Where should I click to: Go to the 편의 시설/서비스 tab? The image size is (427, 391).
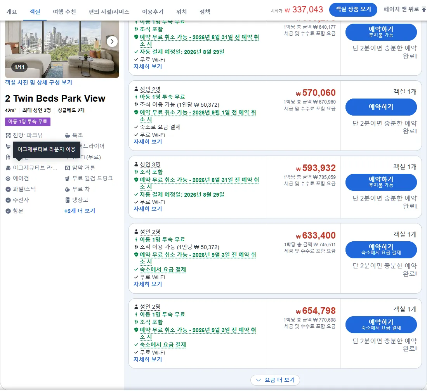pos(109,12)
